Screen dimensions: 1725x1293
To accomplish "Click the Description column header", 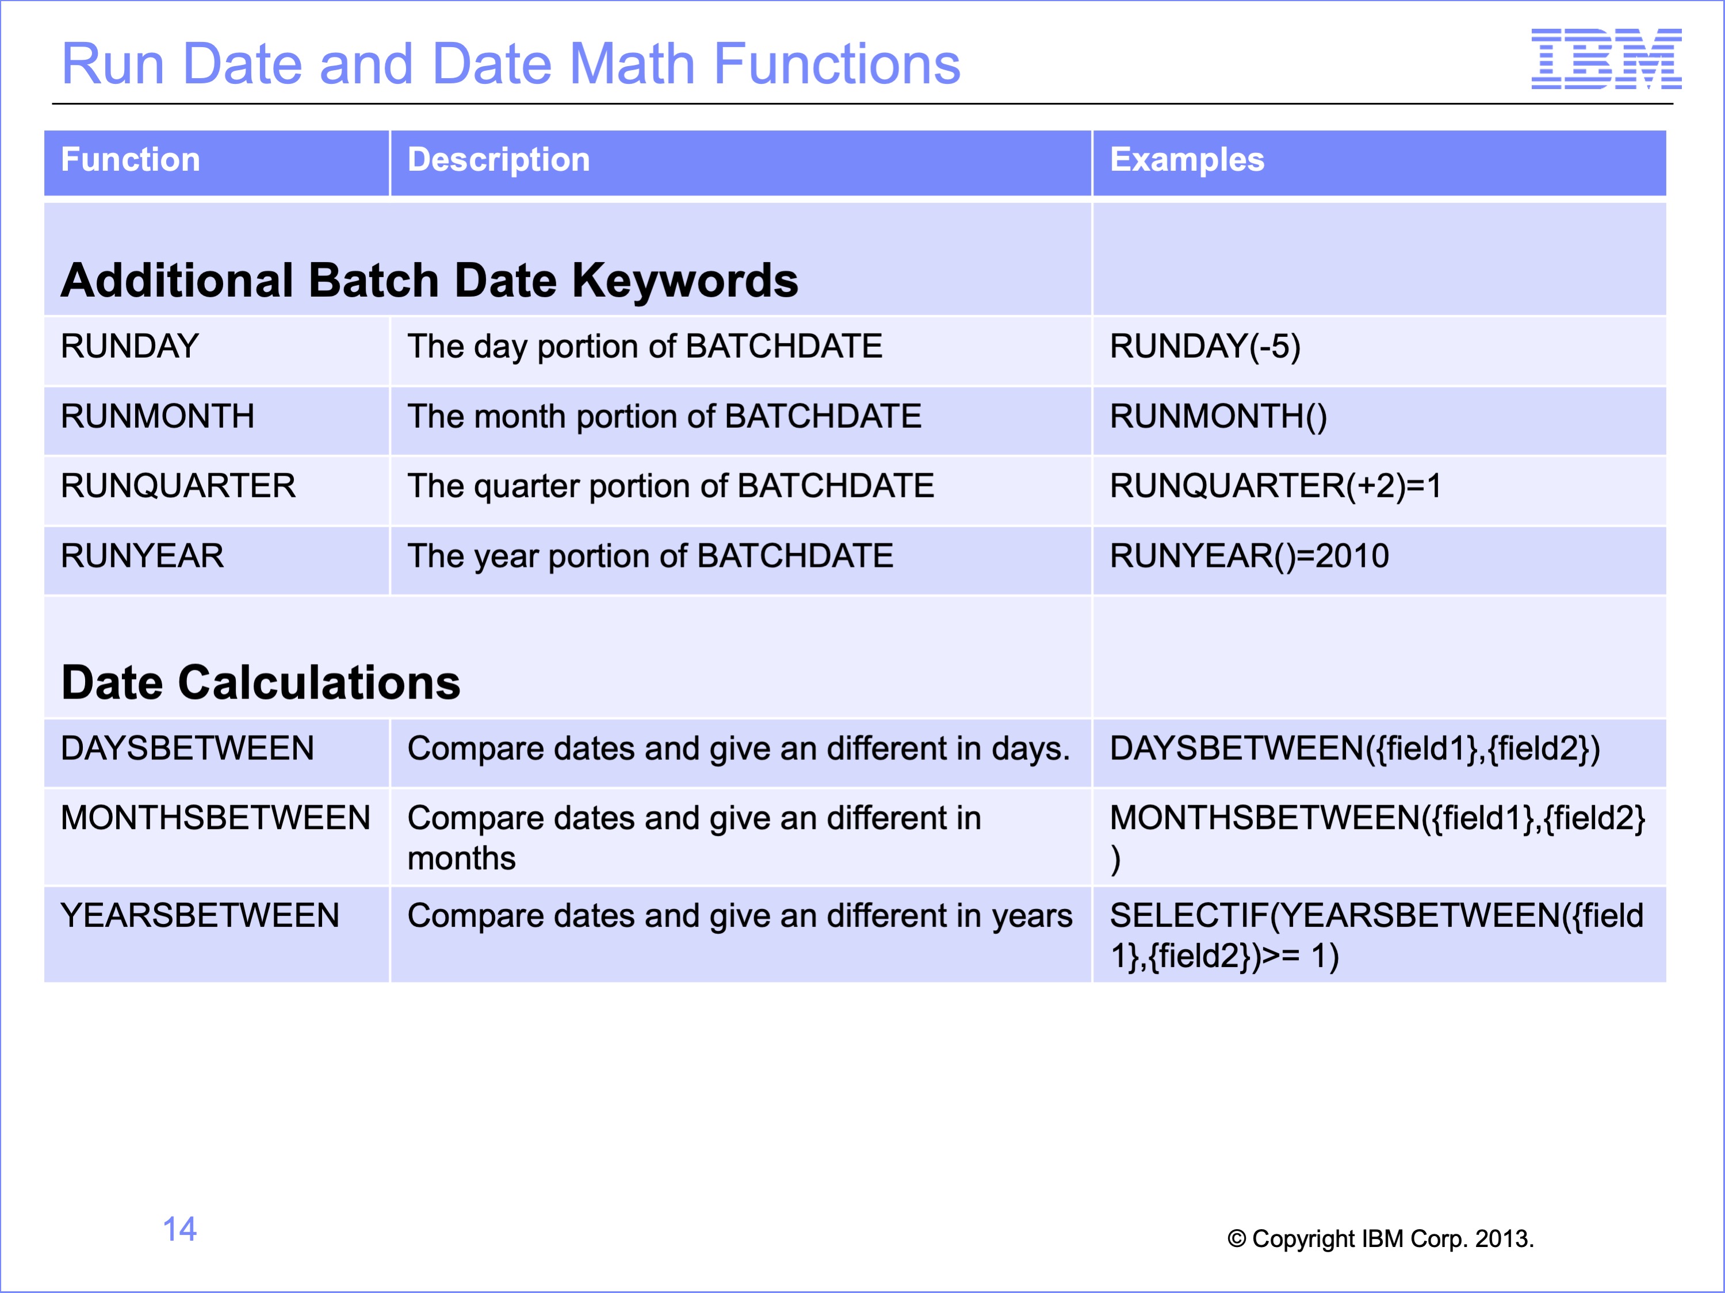I will (741, 162).
